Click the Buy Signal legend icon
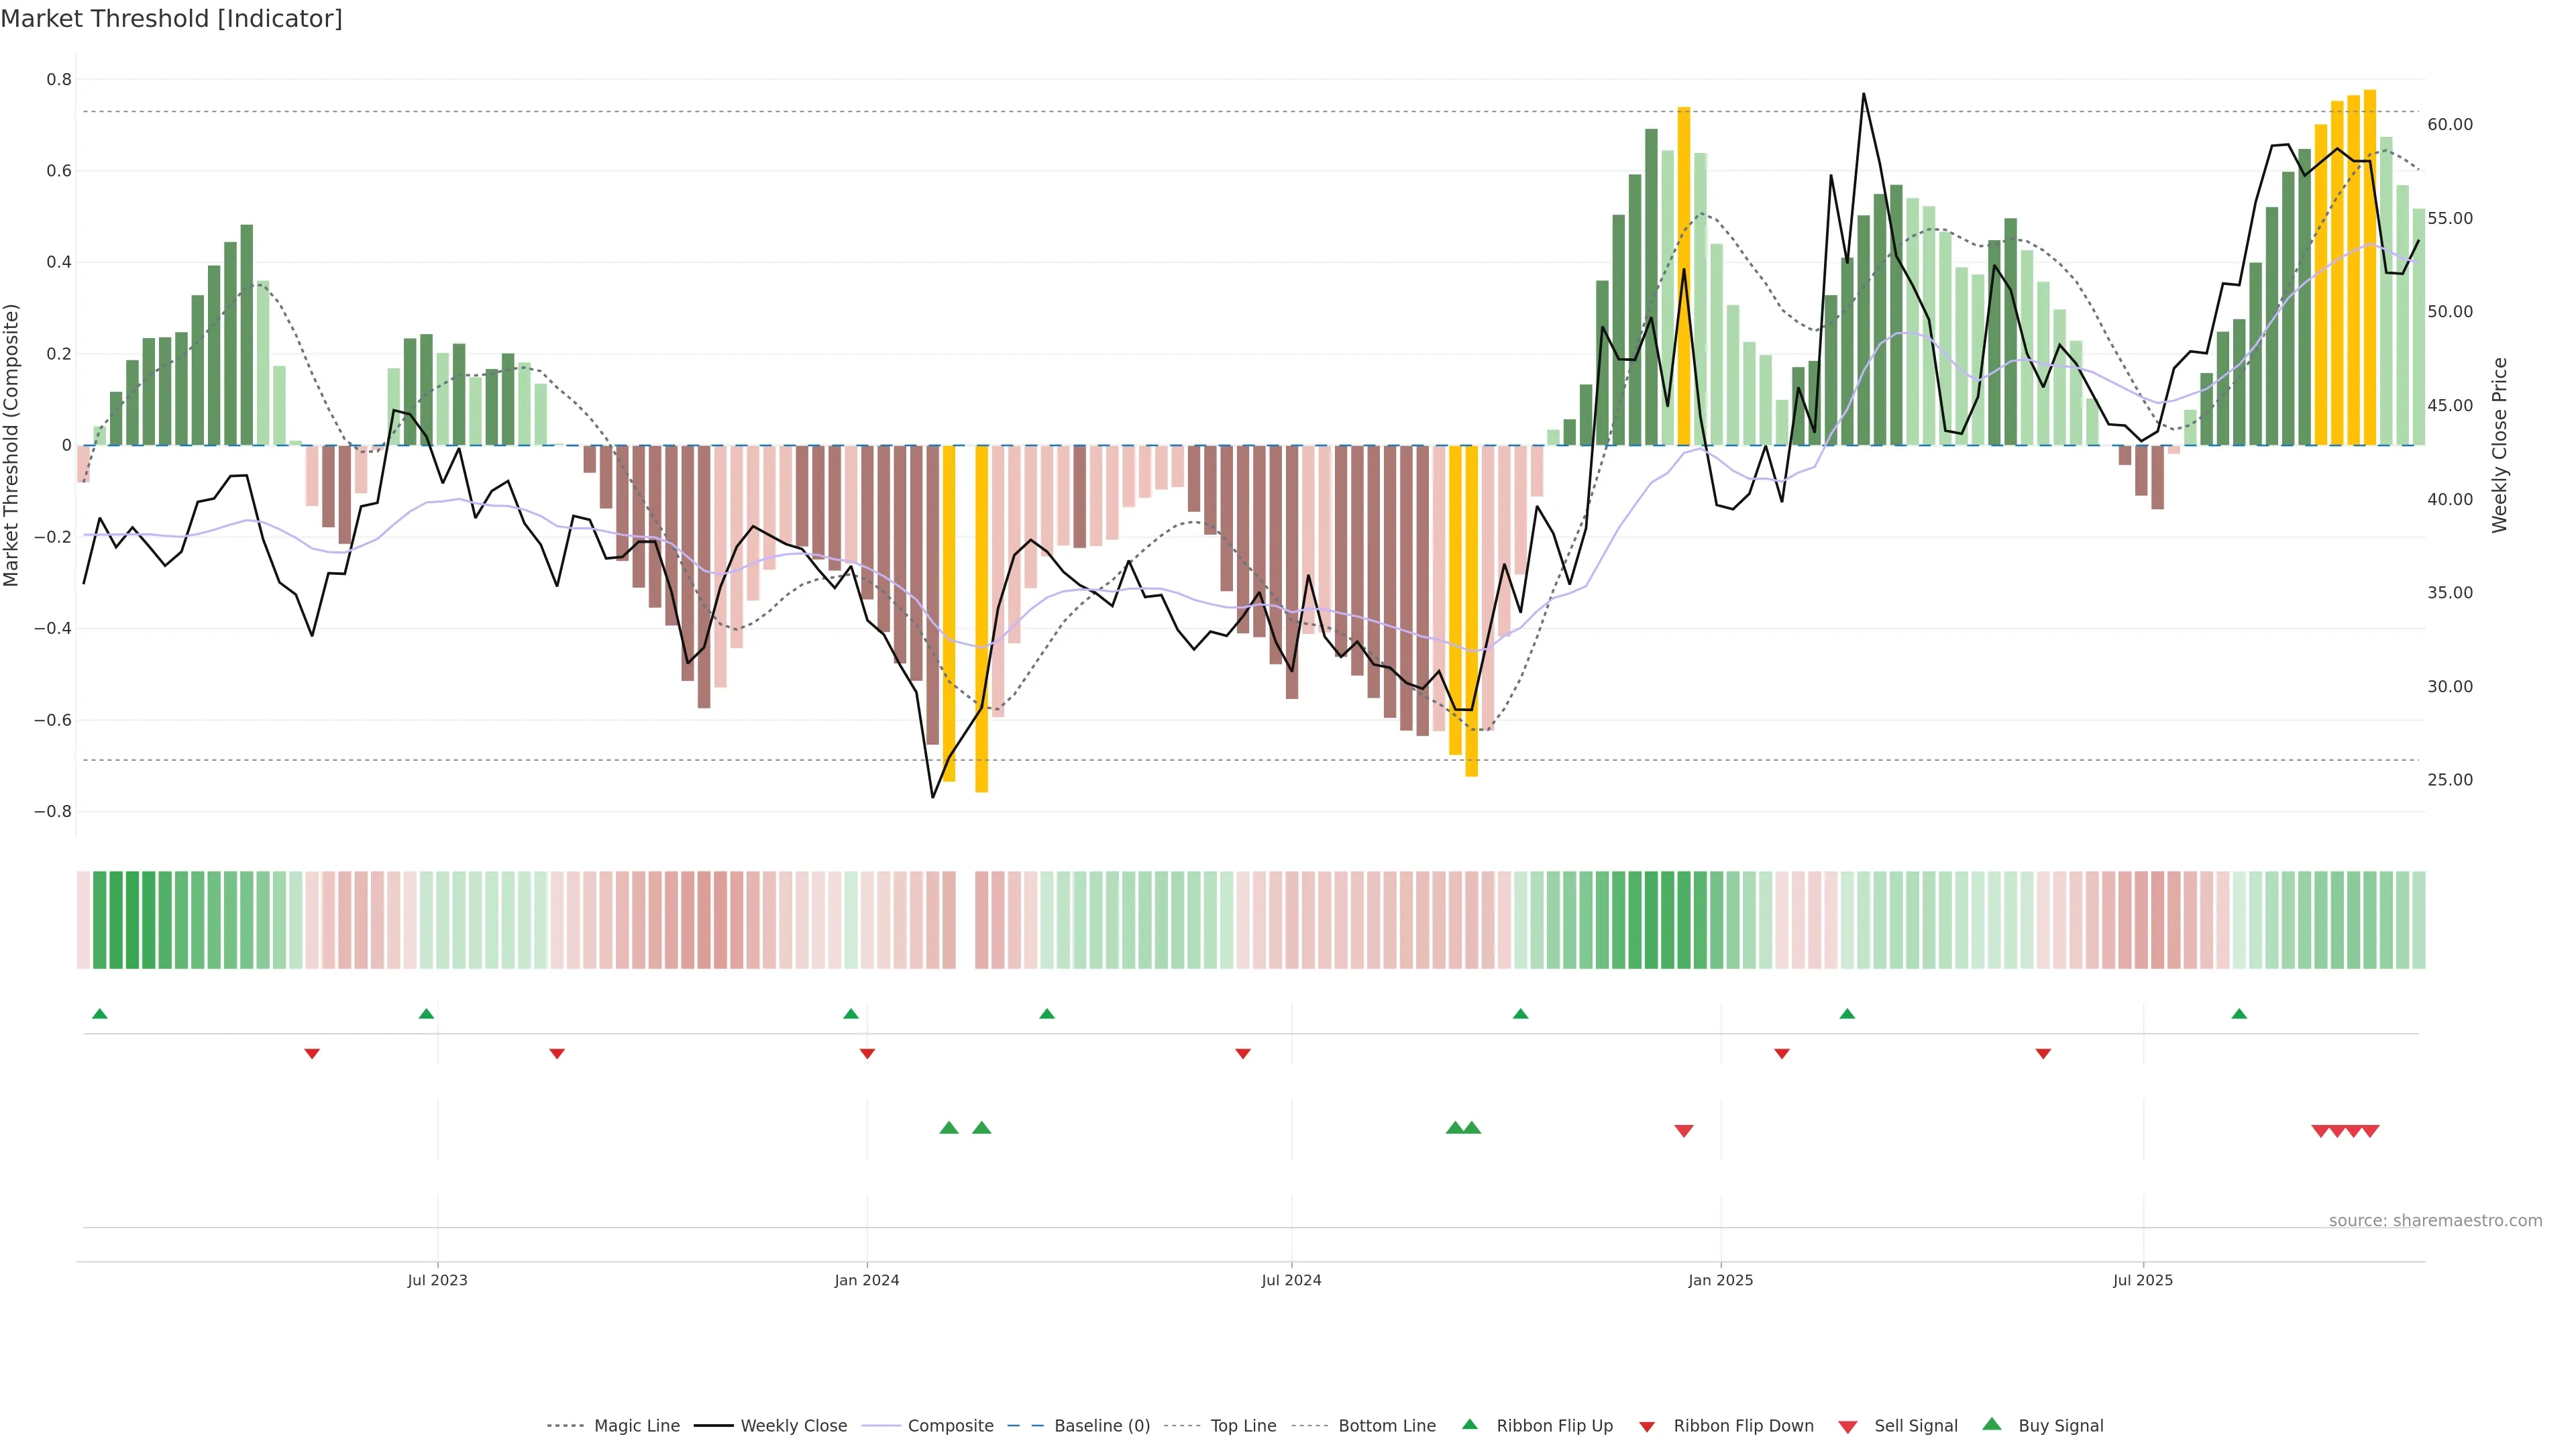The height and width of the screenshot is (1449, 2576). click(1992, 1424)
